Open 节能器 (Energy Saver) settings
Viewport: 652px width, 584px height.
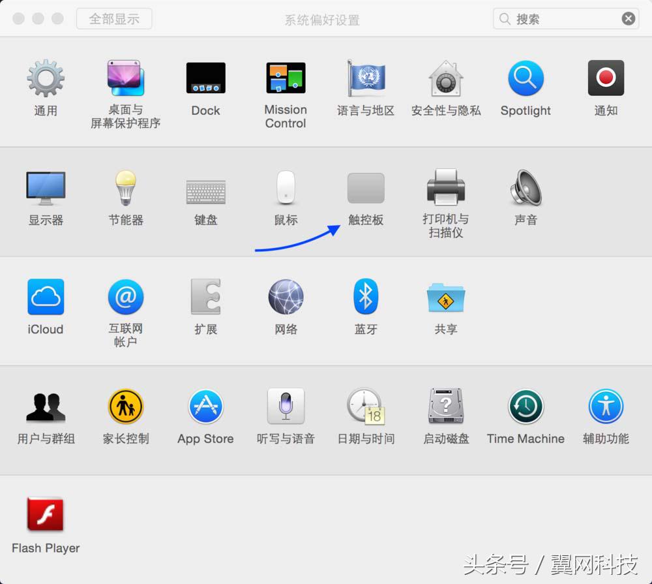[x=125, y=188]
